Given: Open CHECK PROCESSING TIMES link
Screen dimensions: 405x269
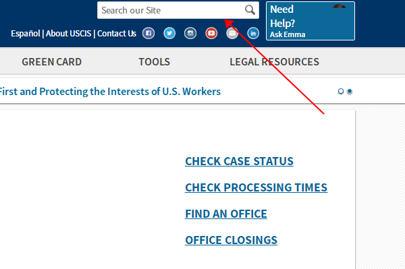Looking at the screenshot, I should pos(256,187).
